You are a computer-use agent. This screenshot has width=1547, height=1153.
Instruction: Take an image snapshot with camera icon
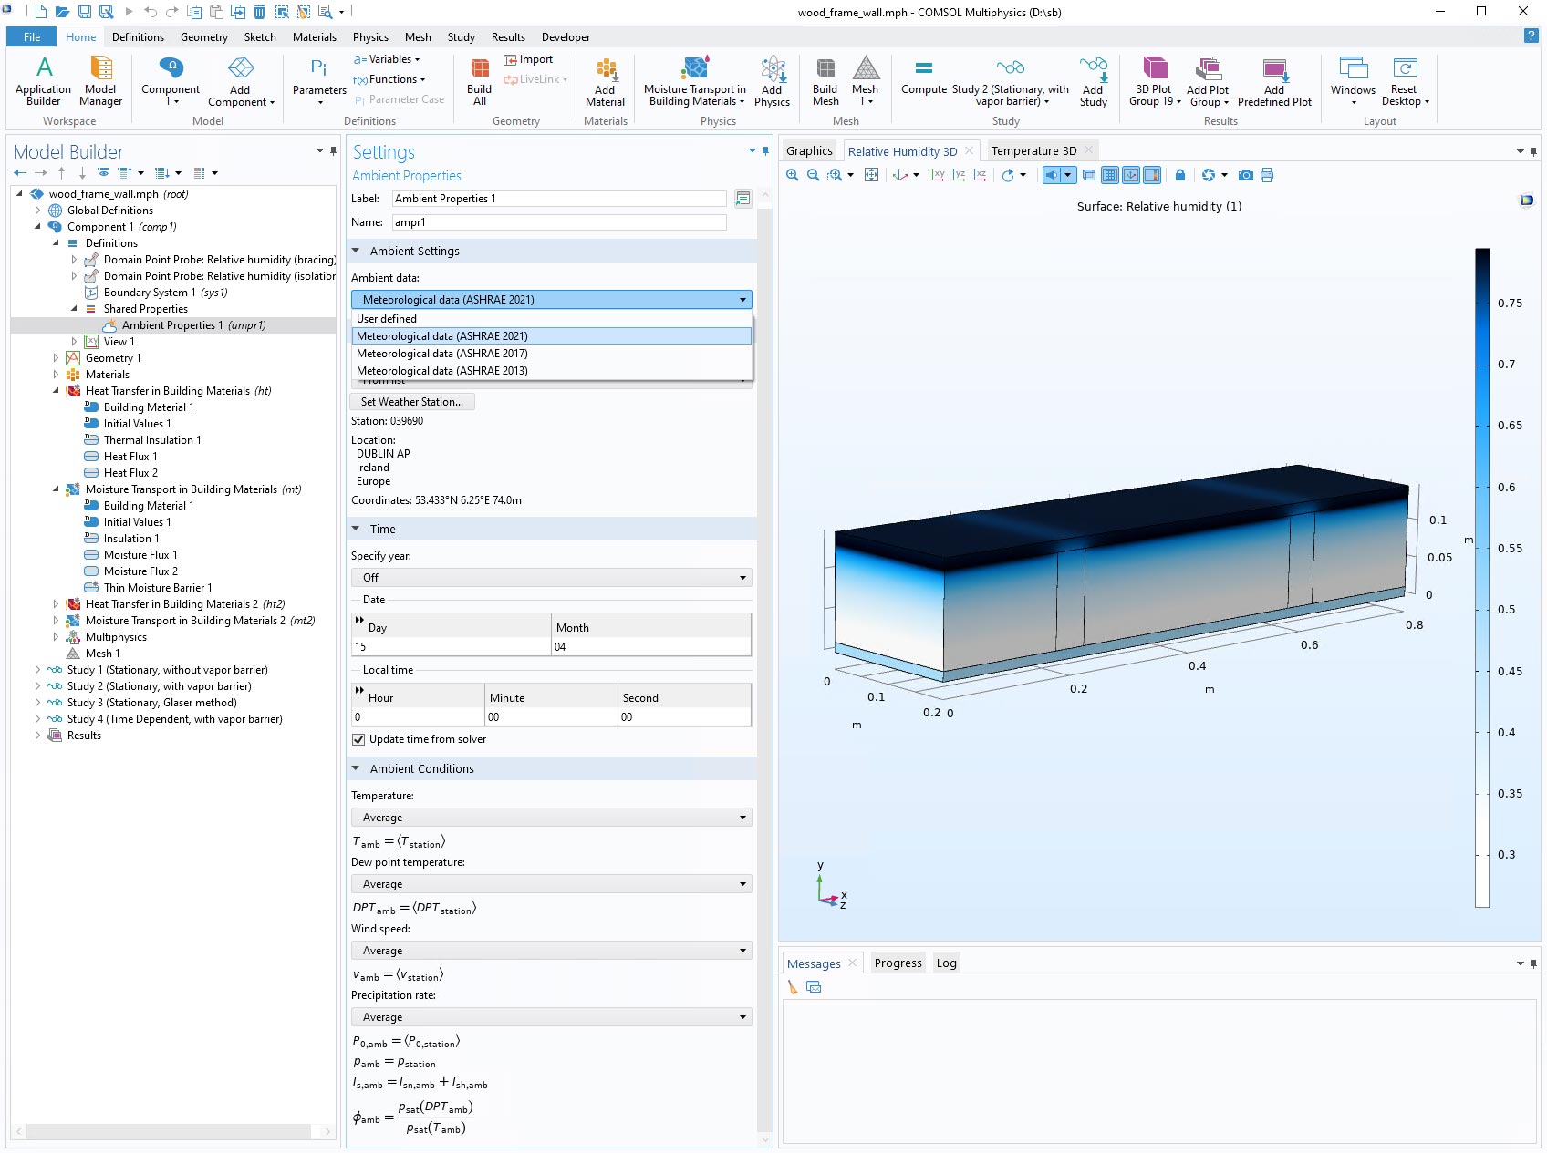[x=1245, y=175]
